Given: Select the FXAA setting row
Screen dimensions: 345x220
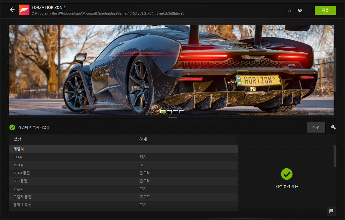Looking at the screenshot, I should [x=123, y=157].
